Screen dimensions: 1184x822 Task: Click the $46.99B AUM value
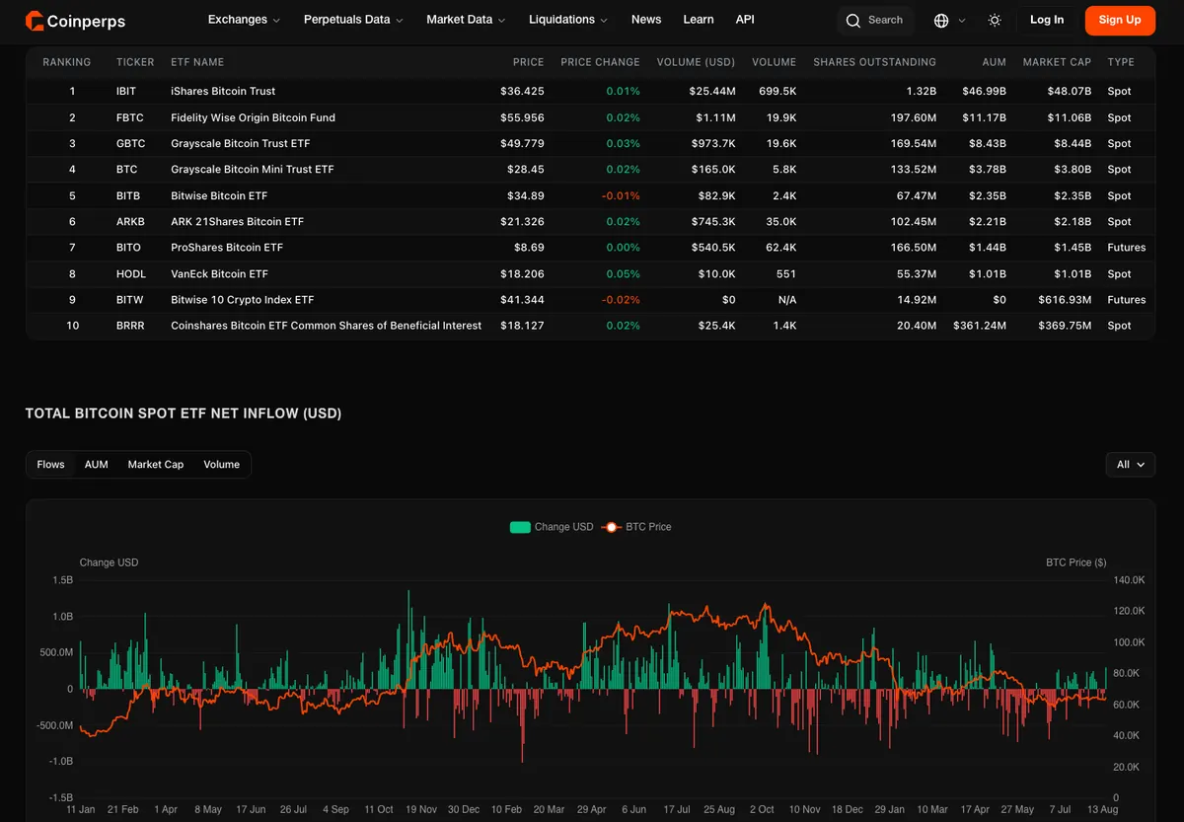(984, 91)
